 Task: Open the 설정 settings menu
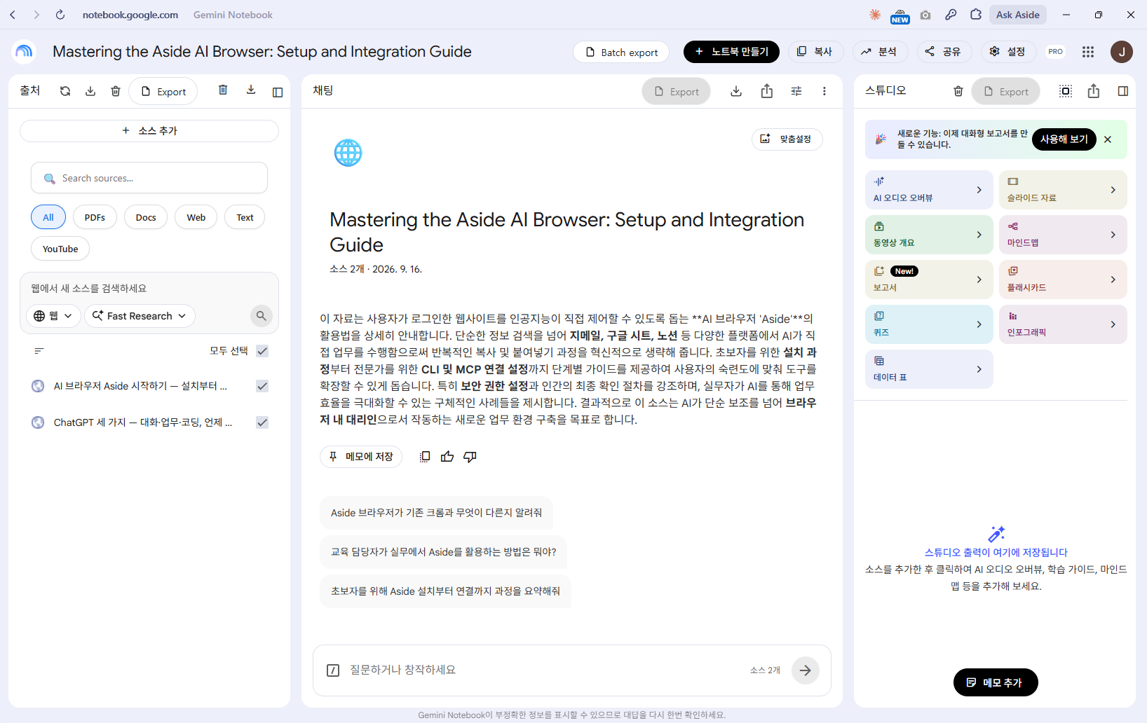(1007, 52)
